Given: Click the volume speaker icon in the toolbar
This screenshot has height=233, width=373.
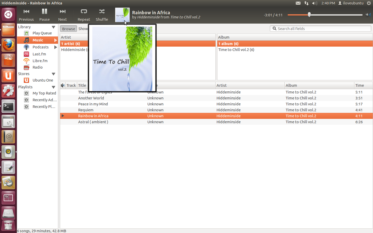Looking at the screenshot, I should (x=368, y=15).
